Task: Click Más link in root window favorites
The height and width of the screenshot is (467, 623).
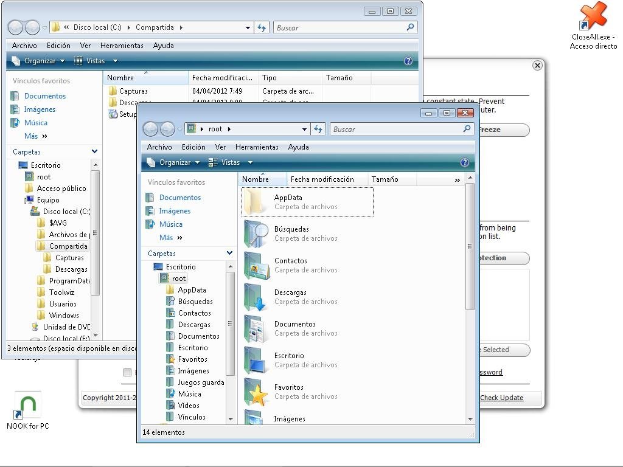Action: tap(170, 238)
